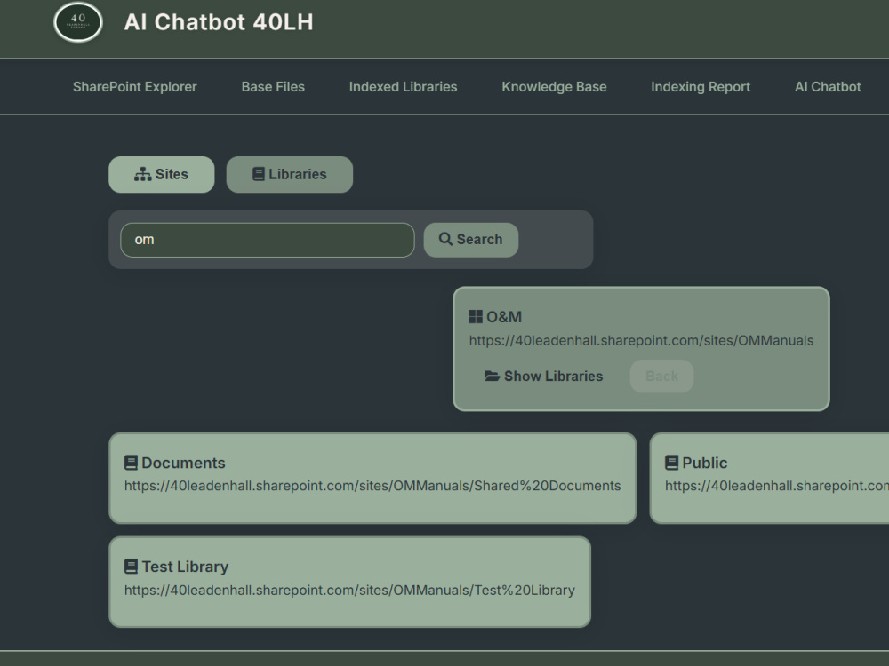Viewport: 889px width, 666px height.
Task: Click the Test%20Library URL text
Action: point(349,591)
